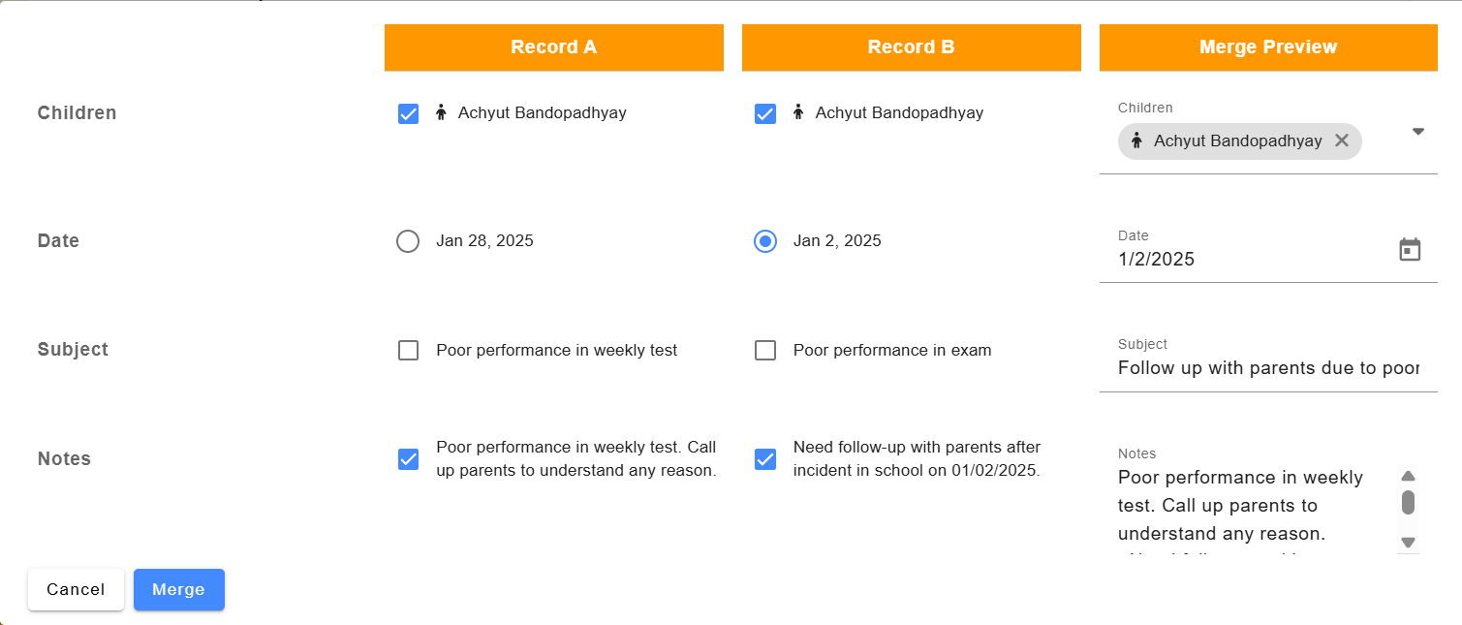Screen dimensions: 1462x625
Task: Click the person icon beside Achyut in Record B
Action: pyautogui.click(x=798, y=112)
